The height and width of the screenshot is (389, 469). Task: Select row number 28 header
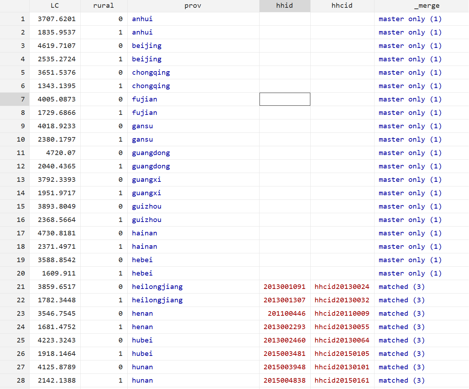point(15,381)
